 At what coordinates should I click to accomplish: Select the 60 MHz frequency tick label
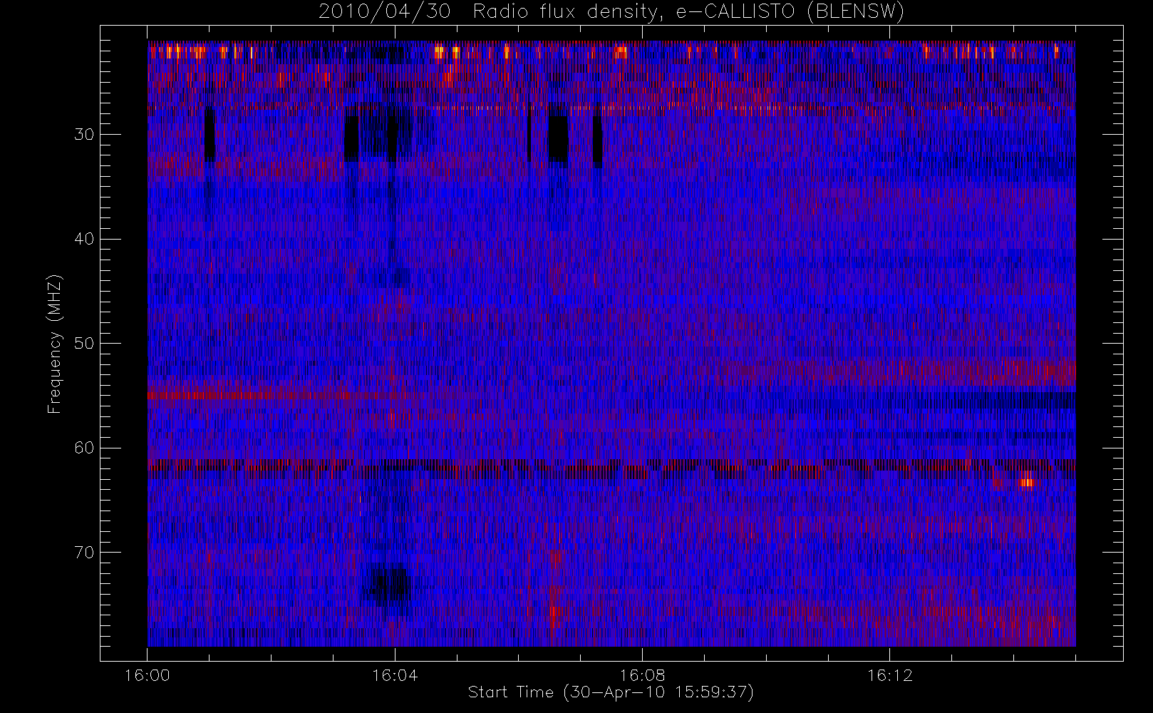click(84, 448)
